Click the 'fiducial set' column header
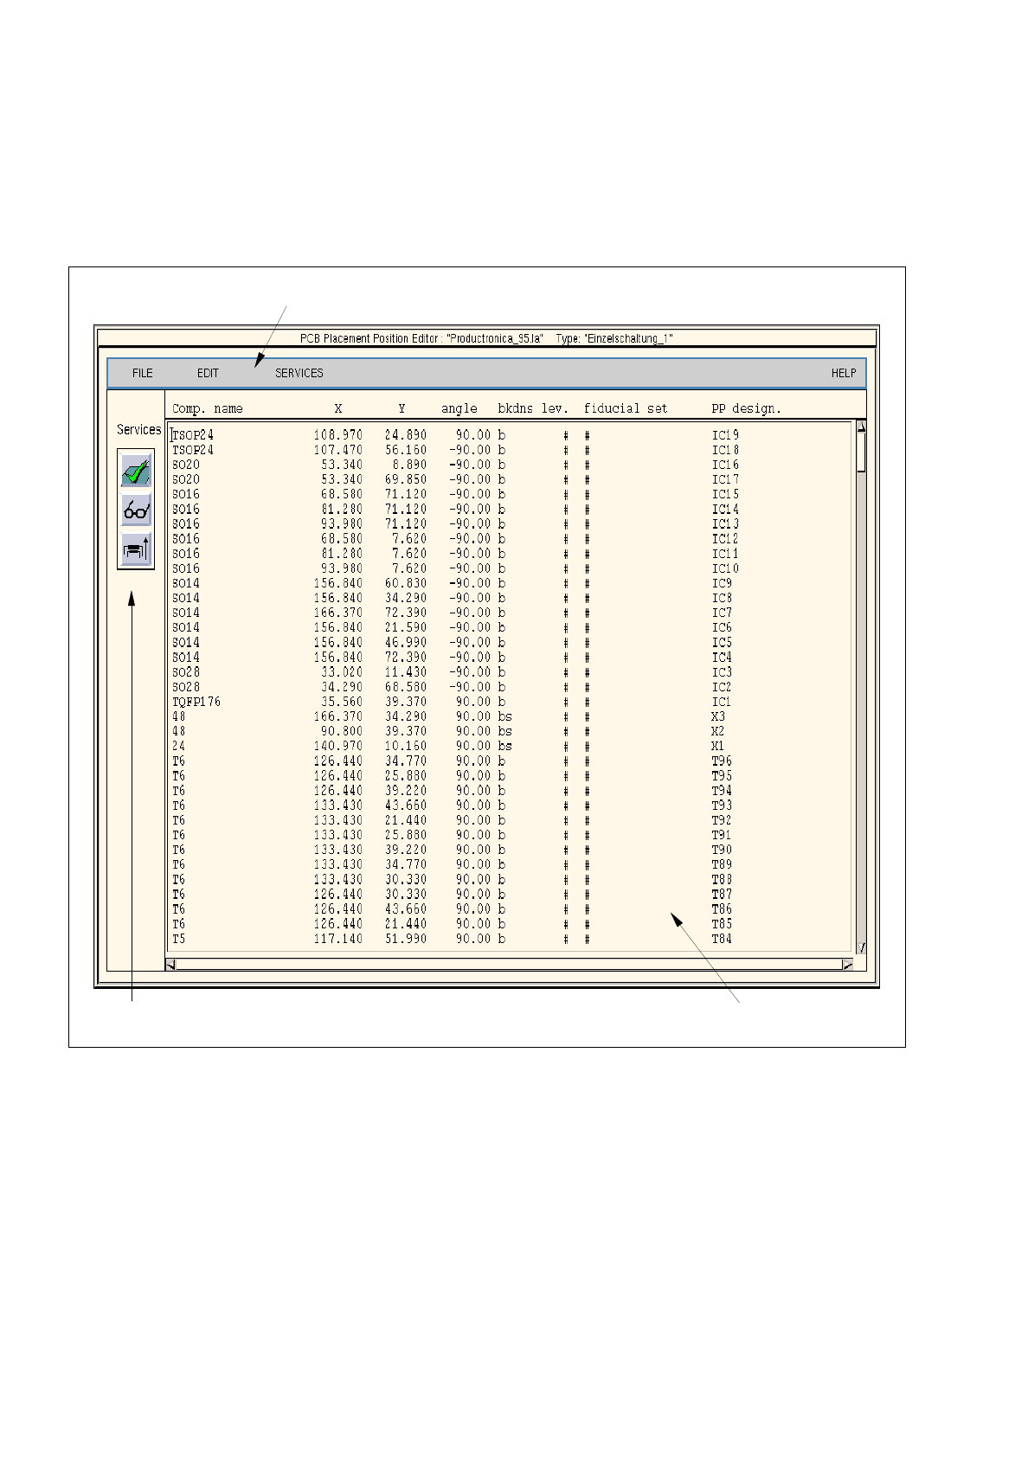The width and height of the screenshot is (1028, 1457). tap(626, 408)
